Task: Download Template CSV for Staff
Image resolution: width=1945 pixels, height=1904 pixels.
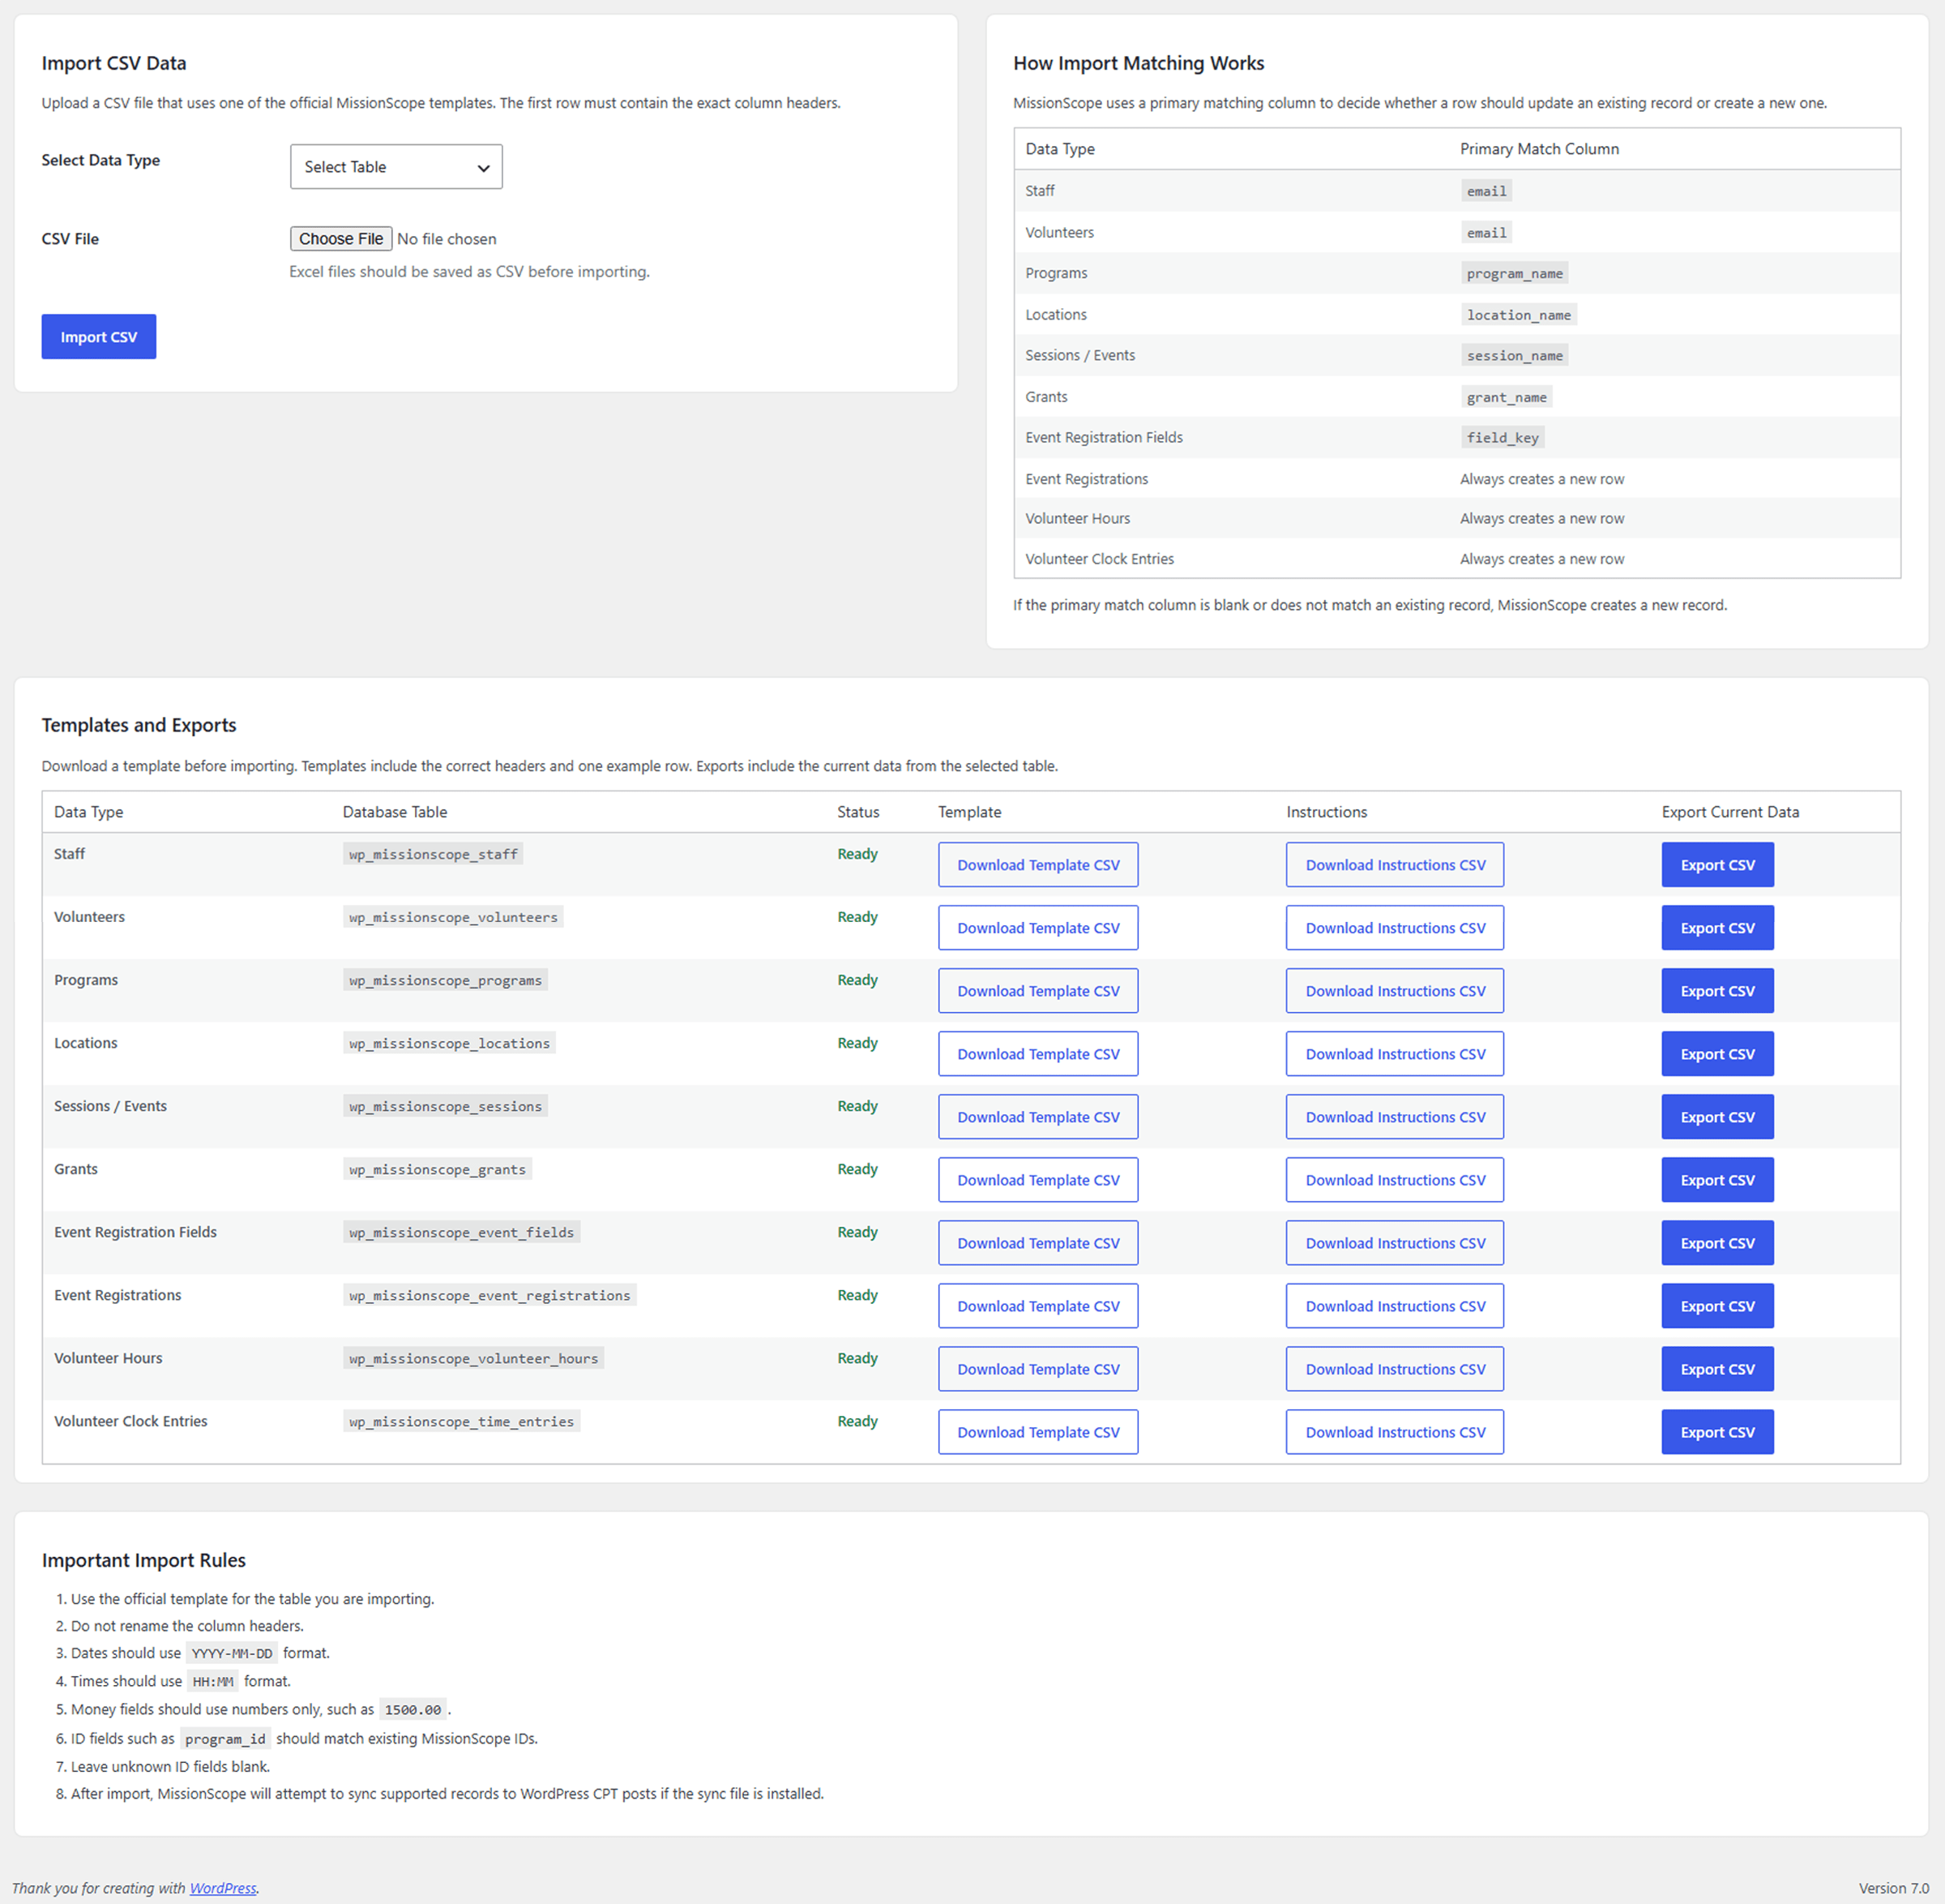Action: tap(1037, 865)
